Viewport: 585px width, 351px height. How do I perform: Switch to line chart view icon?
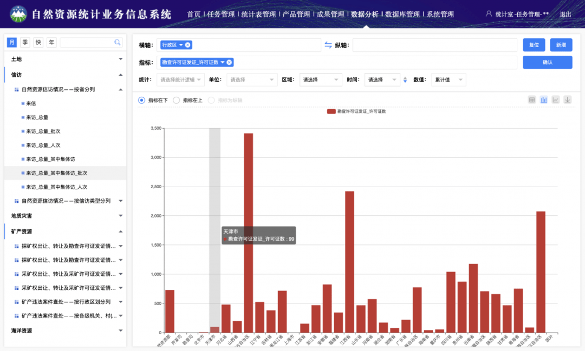pos(556,100)
